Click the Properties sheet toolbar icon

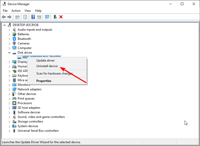pyautogui.click(x=25, y=17)
